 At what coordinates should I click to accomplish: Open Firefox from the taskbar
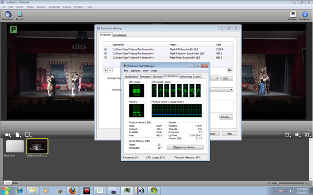pyautogui.click(x=73, y=191)
